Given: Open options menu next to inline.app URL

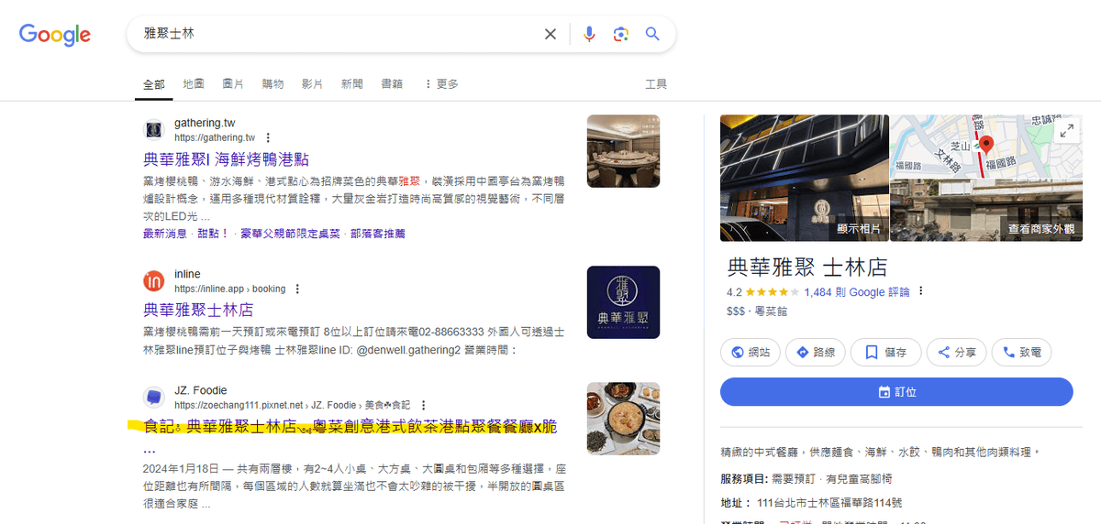Looking at the screenshot, I should pos(297,289).
